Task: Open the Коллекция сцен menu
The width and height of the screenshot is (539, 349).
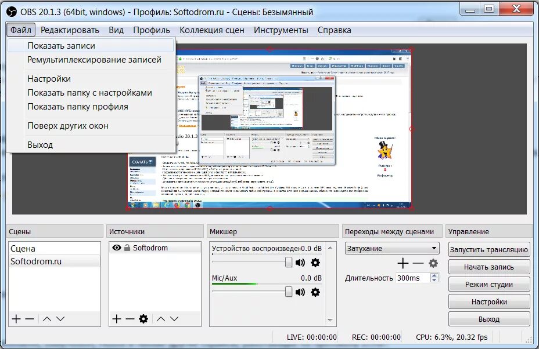Action: coord(212,30)
